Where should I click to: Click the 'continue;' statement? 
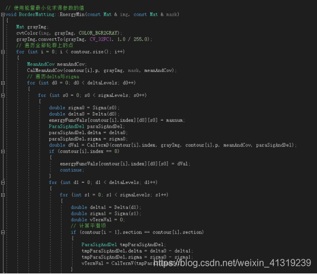72,170
